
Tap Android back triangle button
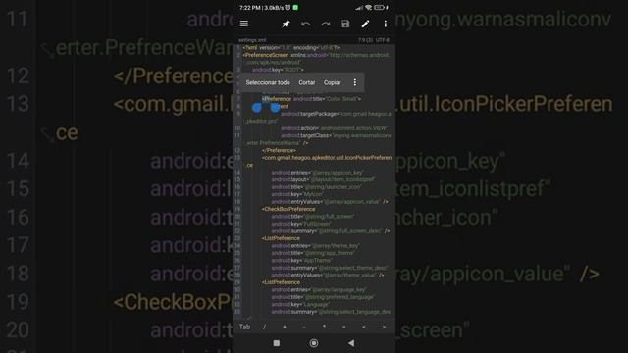351,343
